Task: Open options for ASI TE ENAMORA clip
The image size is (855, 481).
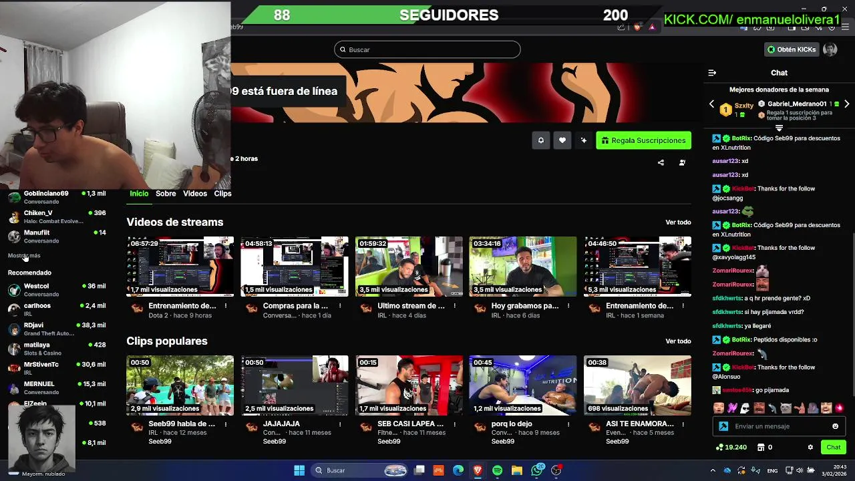Action: click(x=683, y=424)
